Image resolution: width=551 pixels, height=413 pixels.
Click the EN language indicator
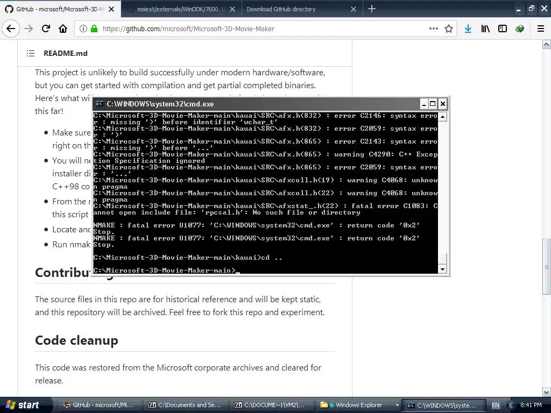pyautogui.click(x=495, y=405)
